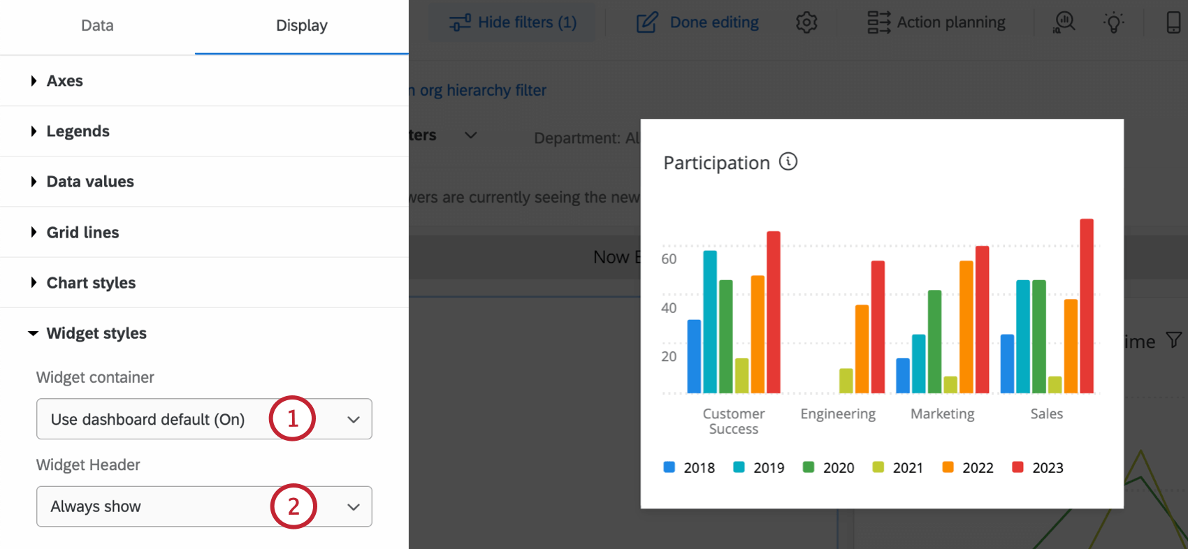Toggle the 2023 legend series
The image size is (1188, 549).
(1038, 467)
